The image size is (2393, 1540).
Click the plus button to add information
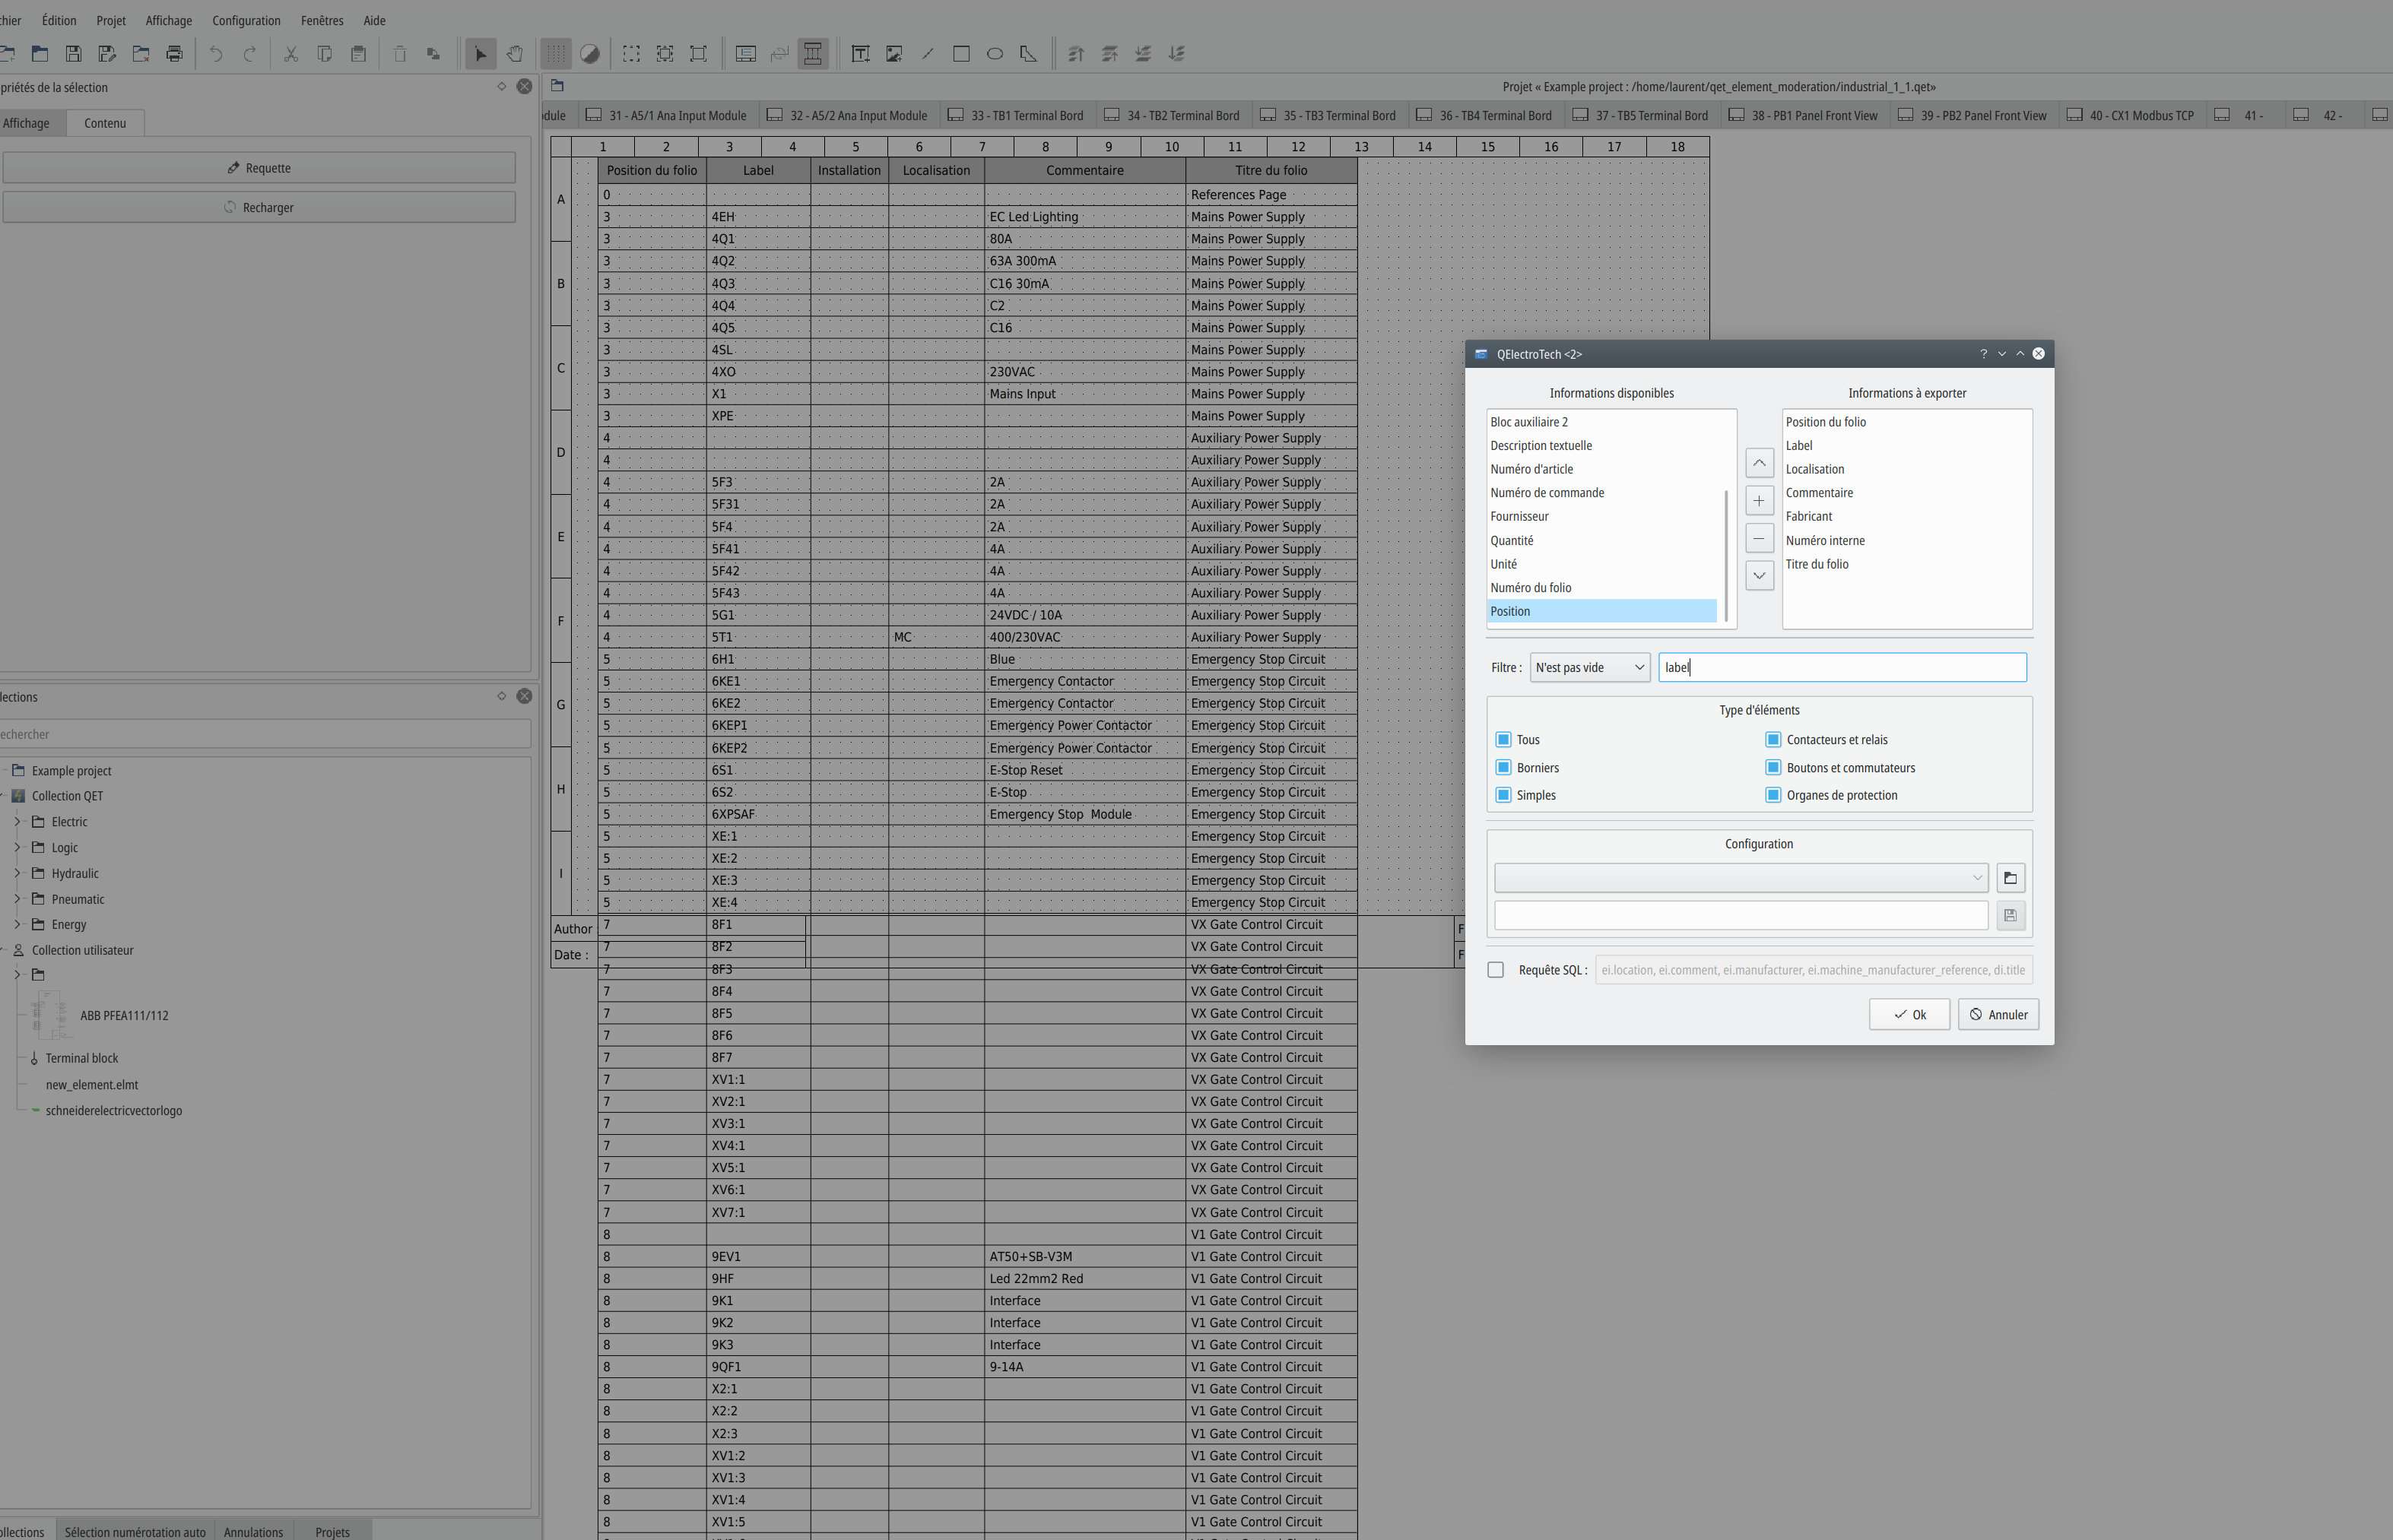click(1759, 501)
